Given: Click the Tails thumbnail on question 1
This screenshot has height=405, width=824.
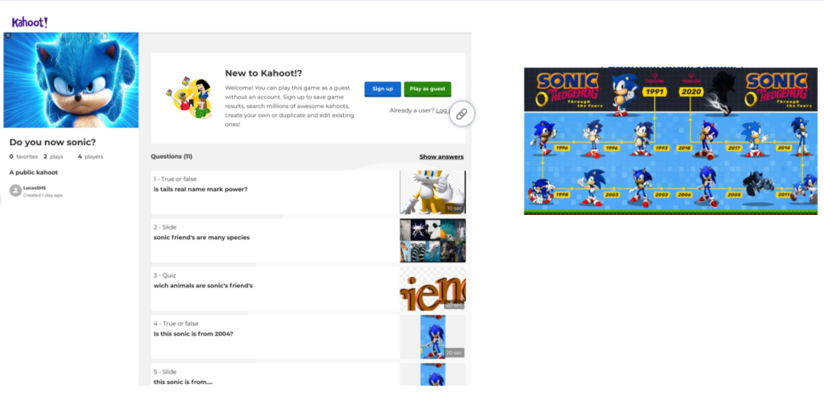Looking at the screenshot, I should click(433, 192).
